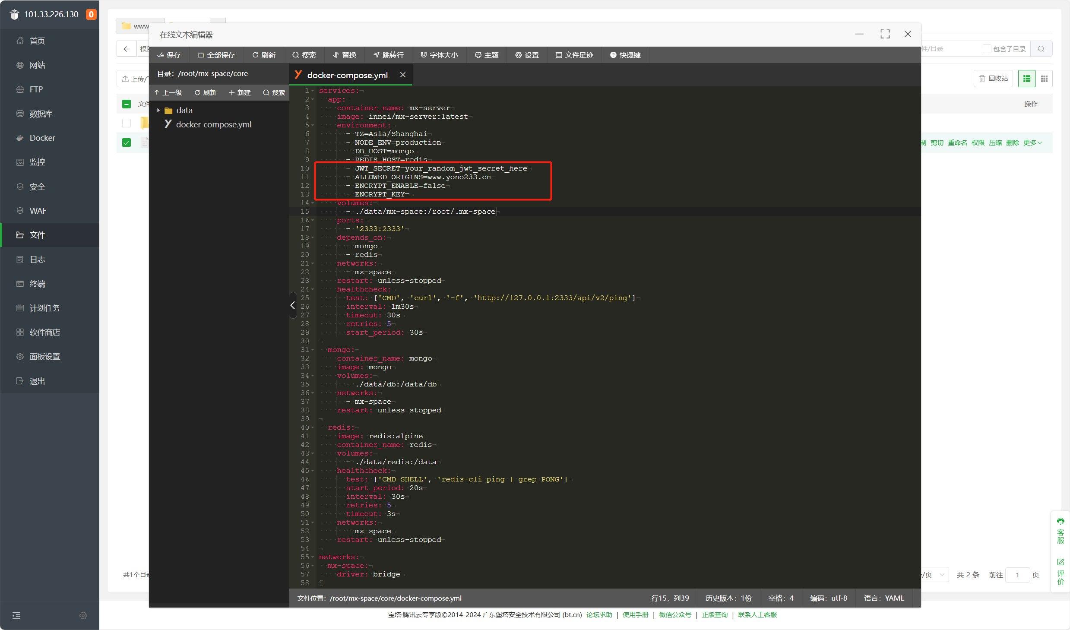Click 跳转行 go to line
This screenshot has height=630, width=1070.
pyautogui.click(x=388, y=55)
